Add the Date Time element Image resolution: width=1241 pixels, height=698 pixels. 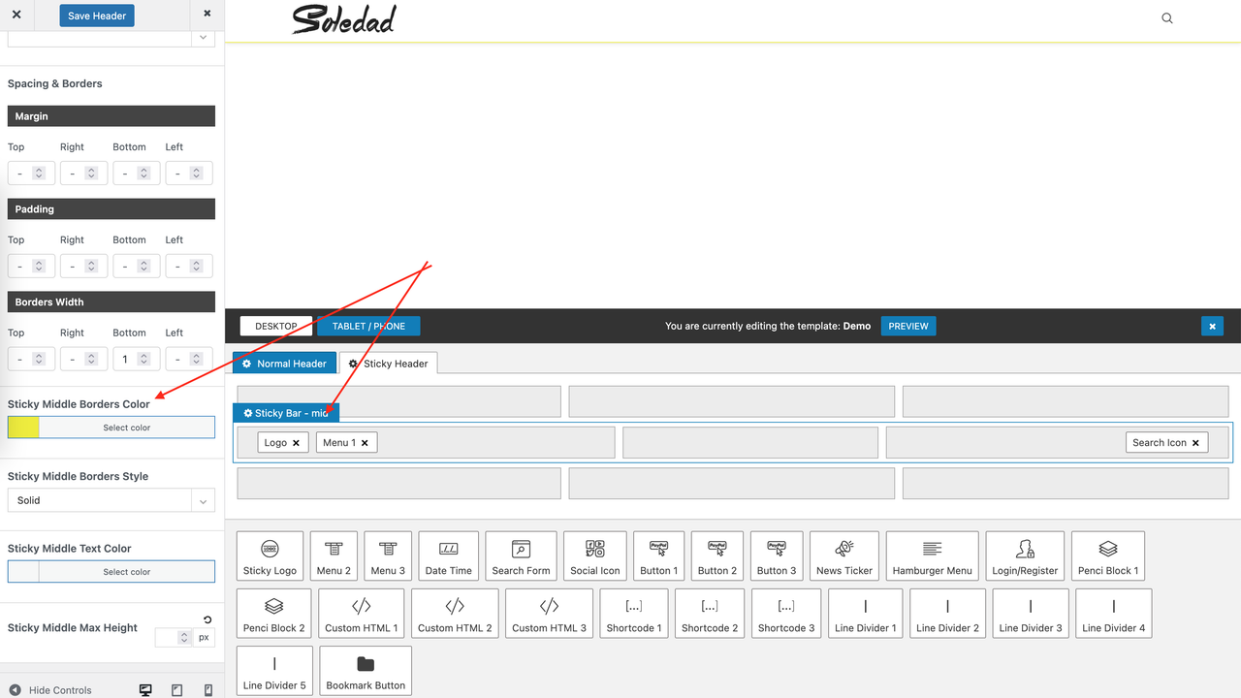pos(448,555)
